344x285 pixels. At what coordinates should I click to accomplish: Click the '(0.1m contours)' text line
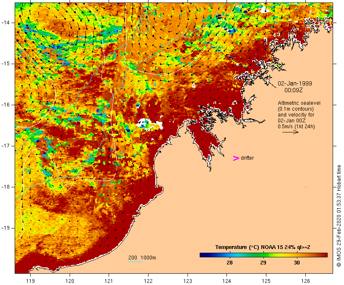295,109
